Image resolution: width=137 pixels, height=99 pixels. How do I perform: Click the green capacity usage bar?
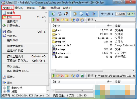click(x=131, y=14)
